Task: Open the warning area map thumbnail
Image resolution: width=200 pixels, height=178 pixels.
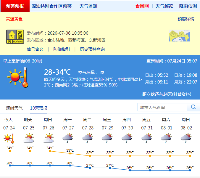Action: 179,36
